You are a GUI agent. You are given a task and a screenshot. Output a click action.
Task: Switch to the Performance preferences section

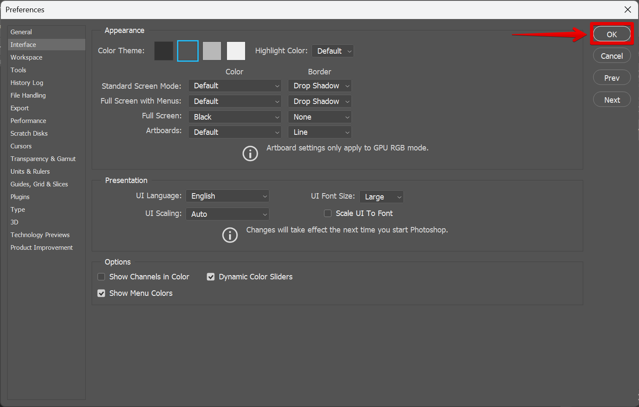[x=28, y=121]
